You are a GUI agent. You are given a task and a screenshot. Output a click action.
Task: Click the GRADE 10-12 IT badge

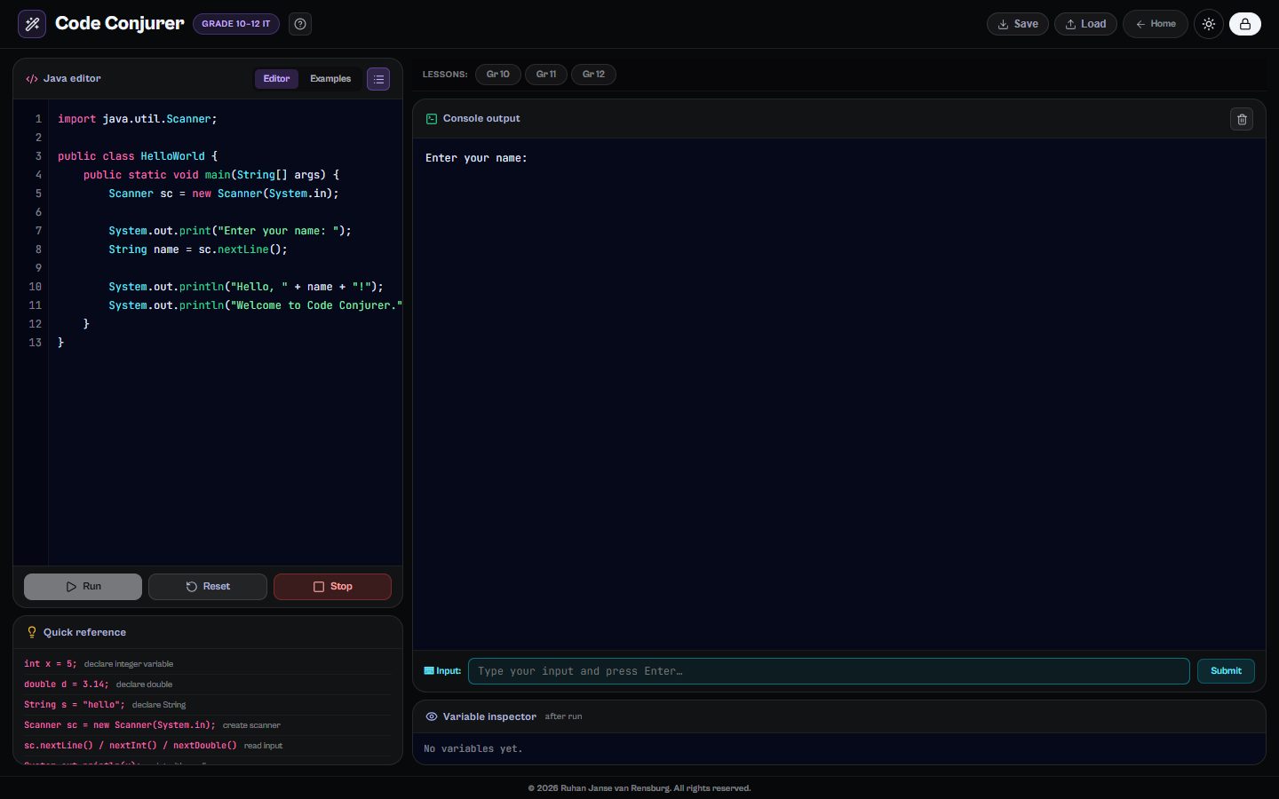[236, 24]
